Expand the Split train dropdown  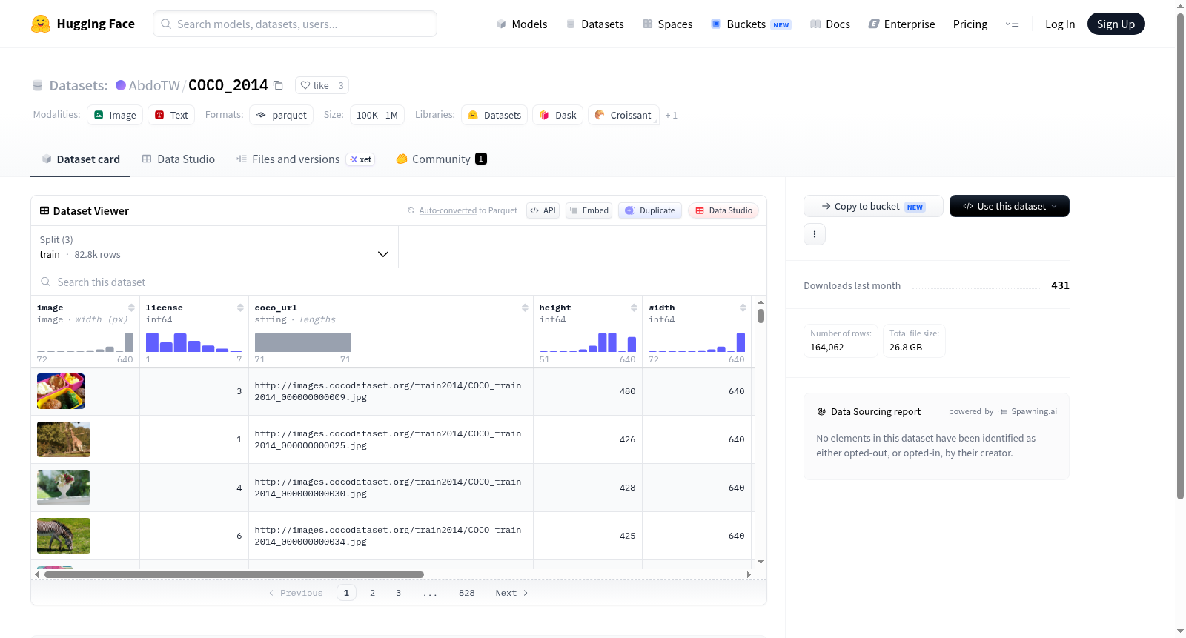[x=214, y=247]
